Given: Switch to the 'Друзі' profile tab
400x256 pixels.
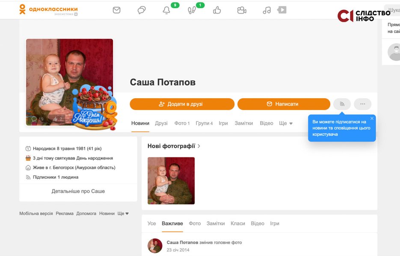Looking at the screenshot, I should 161,123.
